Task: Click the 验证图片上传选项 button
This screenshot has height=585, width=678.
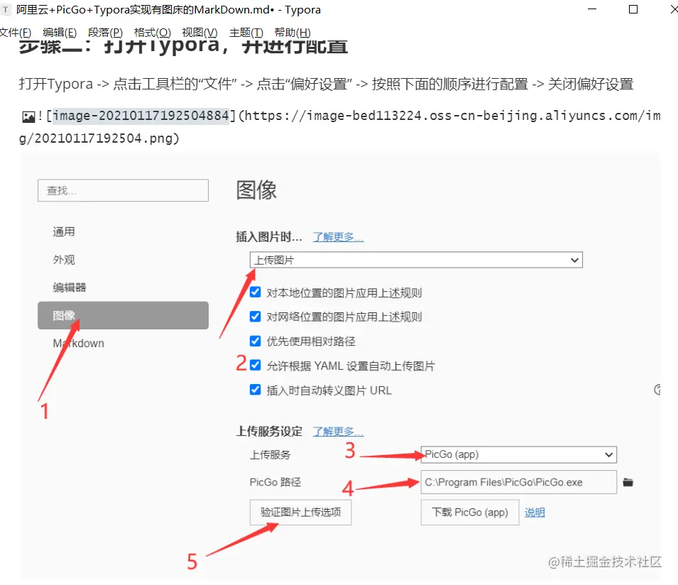Action: click(x=300, y=513)
